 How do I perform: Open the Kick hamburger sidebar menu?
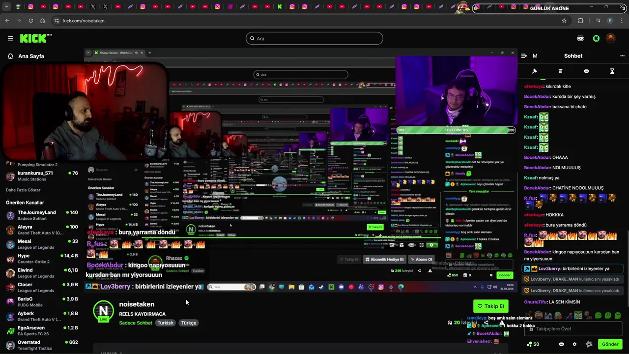click(x=10, y=38)
